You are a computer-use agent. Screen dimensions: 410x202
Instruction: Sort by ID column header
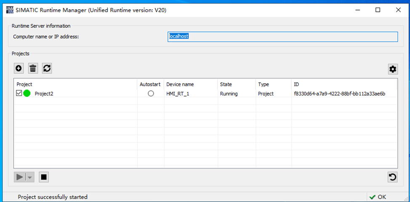point(344,84)
